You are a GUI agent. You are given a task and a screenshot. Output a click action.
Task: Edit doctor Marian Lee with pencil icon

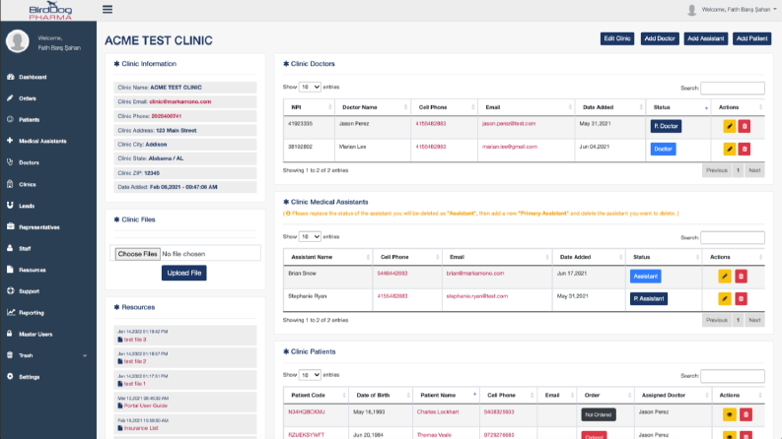coord(729,149)
